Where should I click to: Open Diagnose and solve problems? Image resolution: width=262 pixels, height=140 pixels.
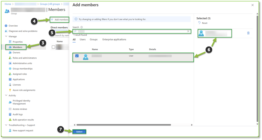pyautogui.click(x=23, y=31)
